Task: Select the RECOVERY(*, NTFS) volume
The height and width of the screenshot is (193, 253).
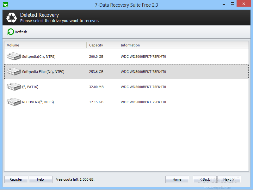Action: [x=126, y=102]
